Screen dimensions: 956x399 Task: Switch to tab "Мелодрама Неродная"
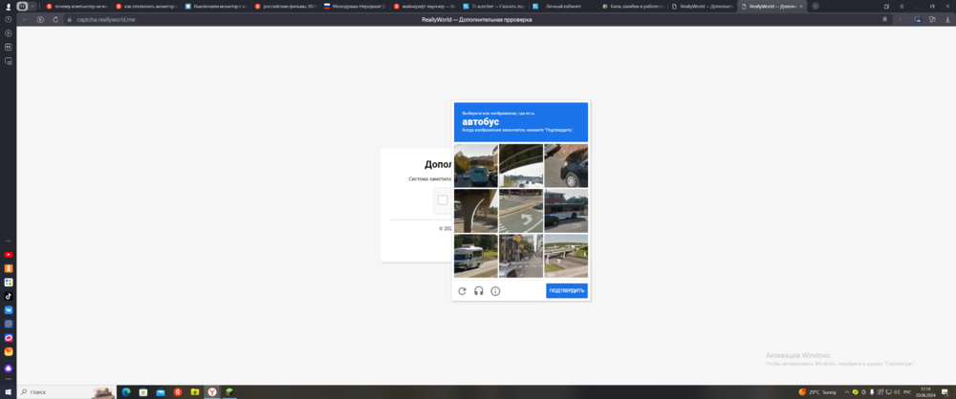click(x=355, y=6)
